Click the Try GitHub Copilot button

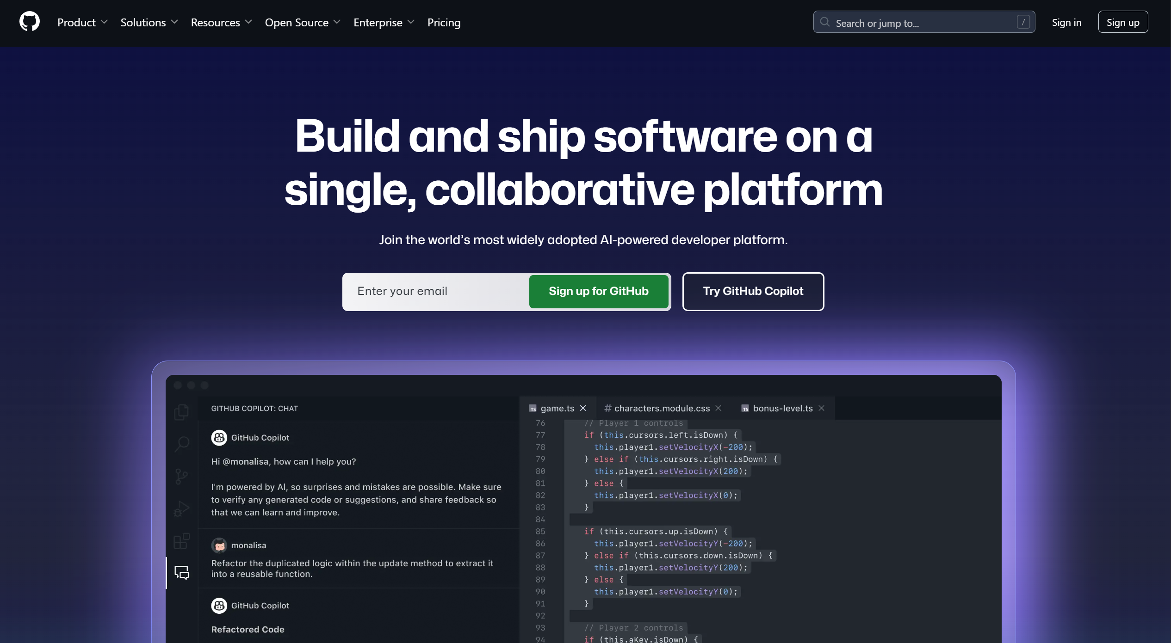pyautogui.click(x=753, y=291)
